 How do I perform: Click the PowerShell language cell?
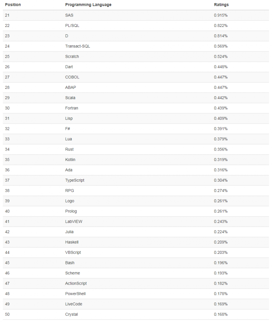click(x=75, y=294)
